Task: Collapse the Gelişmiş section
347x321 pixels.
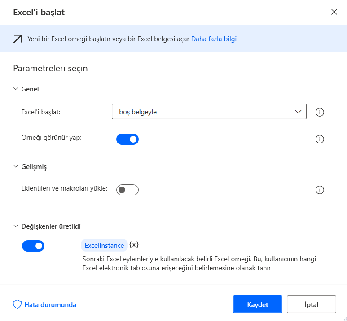Action: tap(16, 167)
